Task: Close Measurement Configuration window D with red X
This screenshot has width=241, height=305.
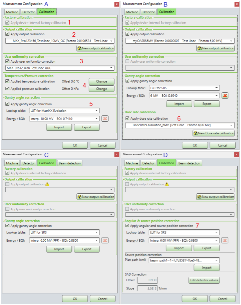Action: (237, 155)
